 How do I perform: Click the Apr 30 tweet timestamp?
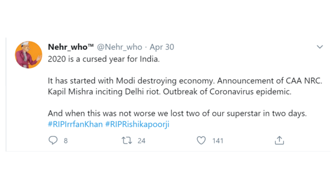pyautogui.click(x=162, y=47)
